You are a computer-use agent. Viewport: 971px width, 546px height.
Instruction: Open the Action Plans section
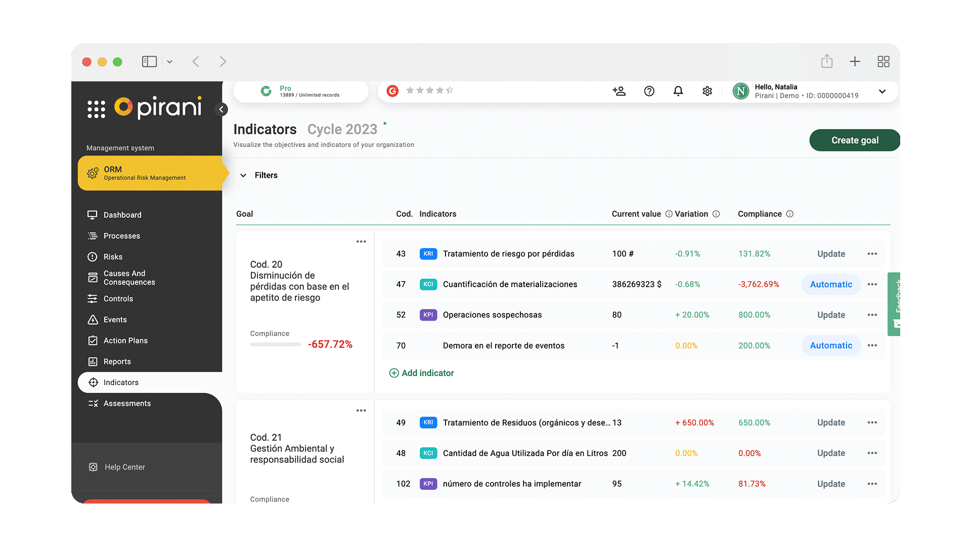click(125, 340)
